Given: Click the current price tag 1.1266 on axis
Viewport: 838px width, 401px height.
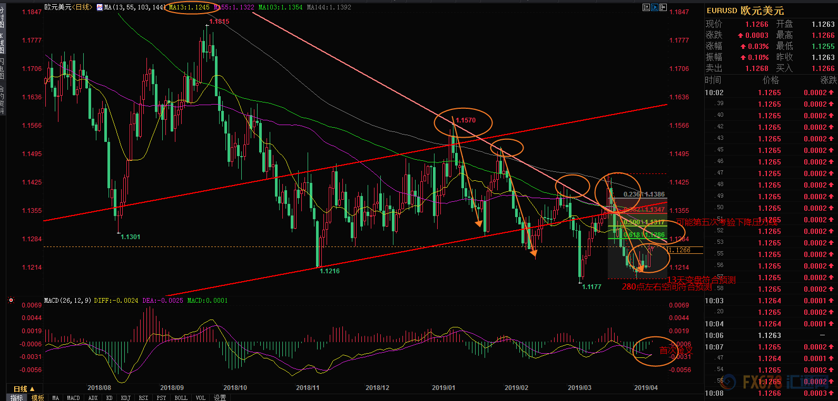Looking at the screenshot, I should click(x=685, y=250).
